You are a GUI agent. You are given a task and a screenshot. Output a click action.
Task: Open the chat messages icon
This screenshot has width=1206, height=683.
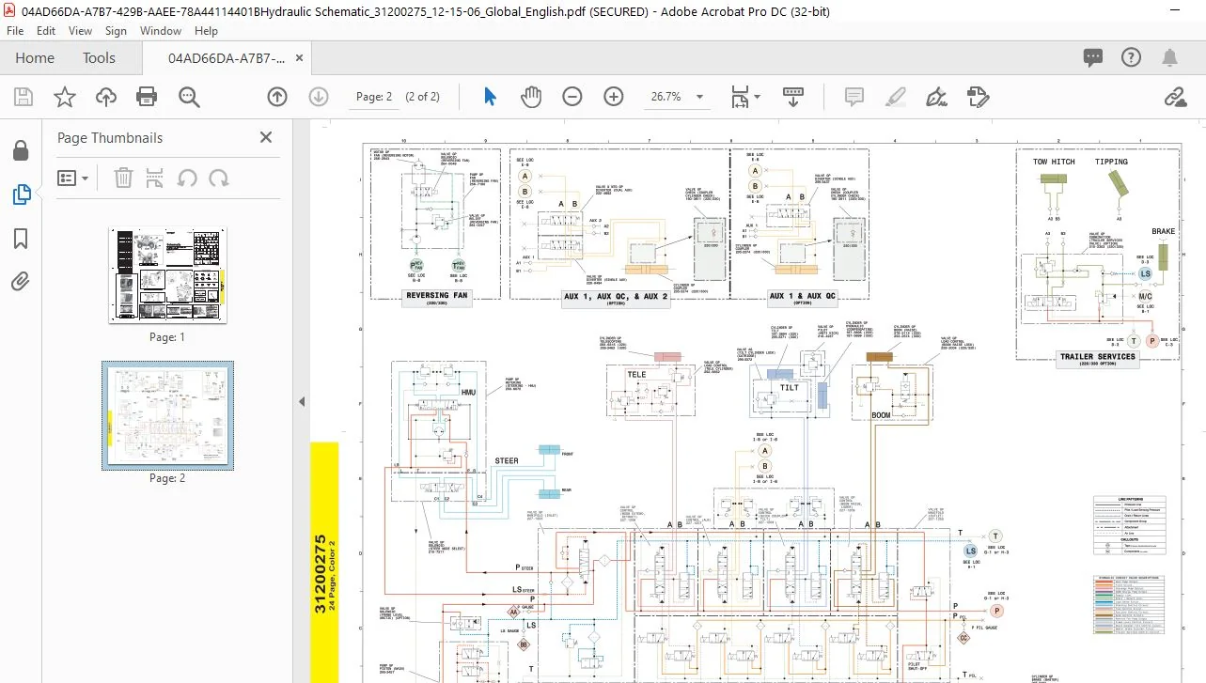1092,58
